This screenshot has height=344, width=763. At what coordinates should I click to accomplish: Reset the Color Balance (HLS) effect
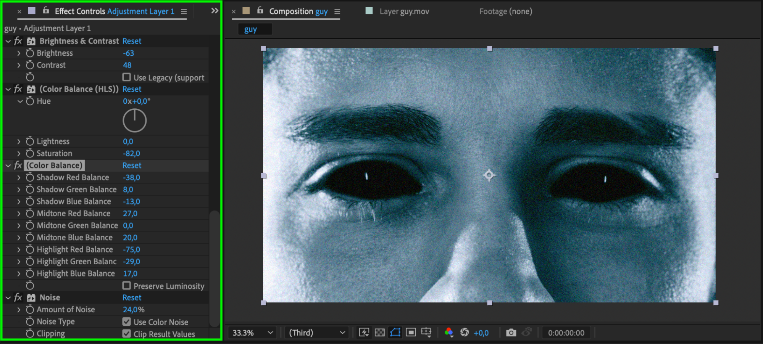pyautogui.click(x=132, y=89)
